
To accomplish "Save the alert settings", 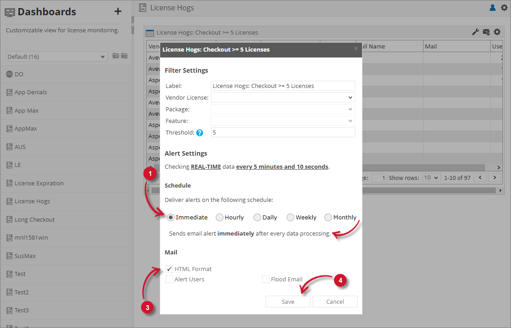I will point(288,302).
